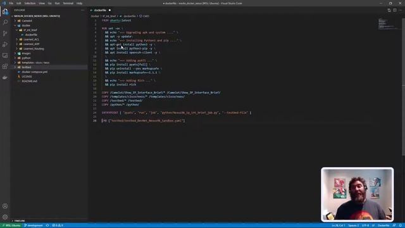Close the dockerfile tab via unsaved dot
405x228 pixels.
[109, 10]
